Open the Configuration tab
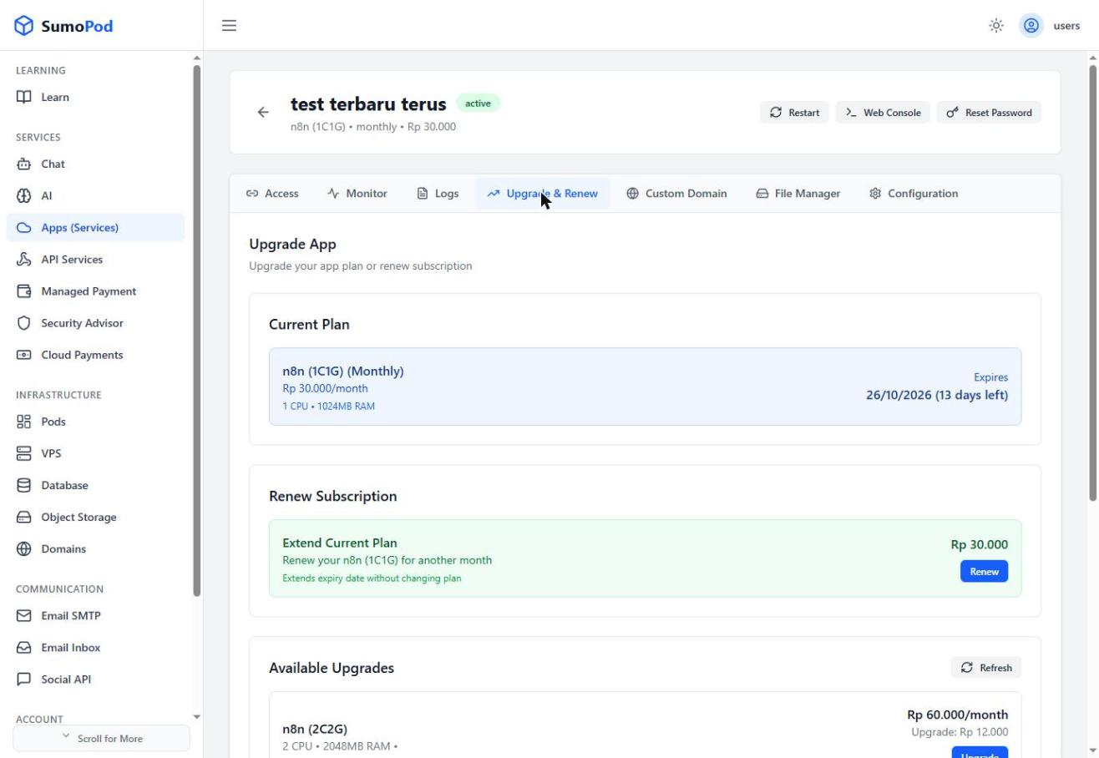The height and width of the screenshot is (758, 1099). 914,193
